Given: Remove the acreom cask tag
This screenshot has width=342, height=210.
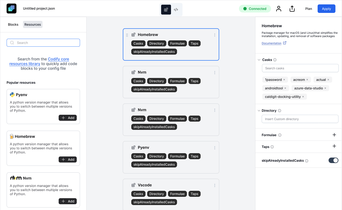Looking at the screenshot, I should [307, 80].
